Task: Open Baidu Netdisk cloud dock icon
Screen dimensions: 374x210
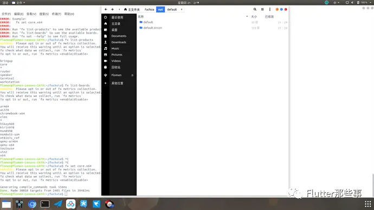Action: pyautogui.click(x=71, y=204)
